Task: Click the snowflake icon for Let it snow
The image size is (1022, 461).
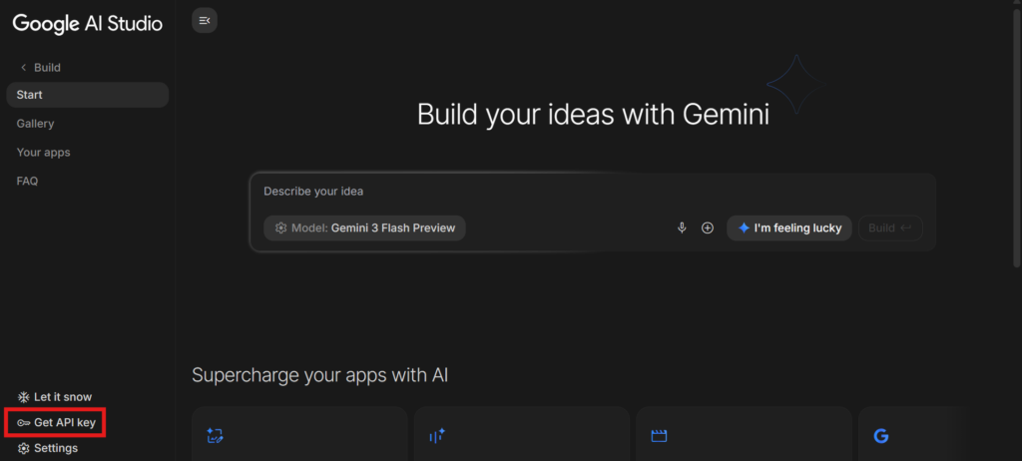Action: click(23, 397)
